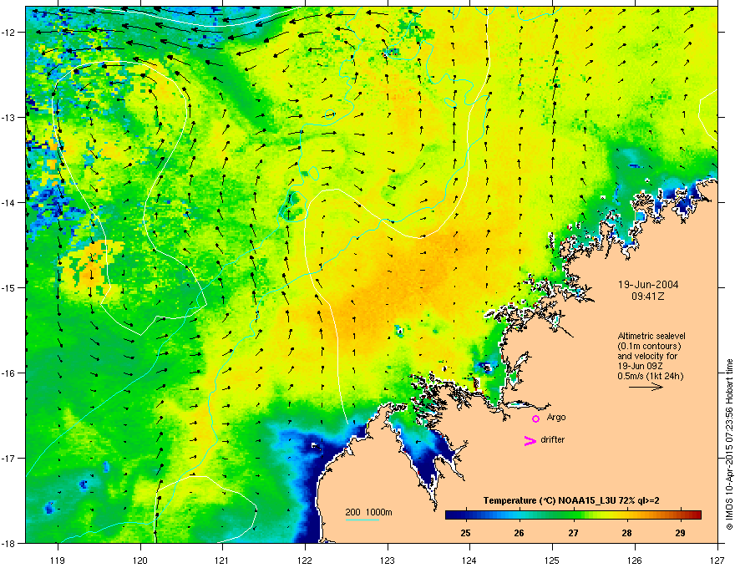Screen dimensions: 735x568
Task: Click the temperature colorbar
Action: point(573,515)
